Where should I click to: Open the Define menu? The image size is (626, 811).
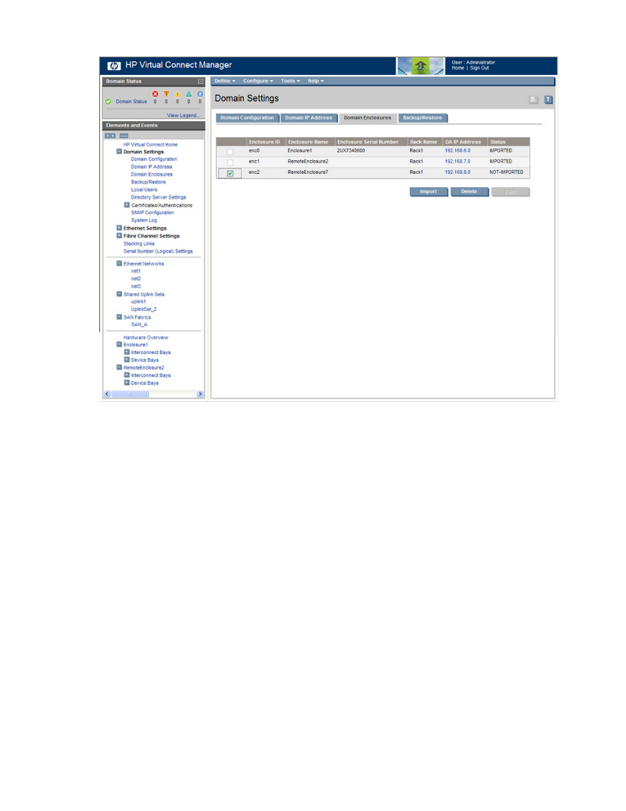pyautogui.click(x=224, y=81)
